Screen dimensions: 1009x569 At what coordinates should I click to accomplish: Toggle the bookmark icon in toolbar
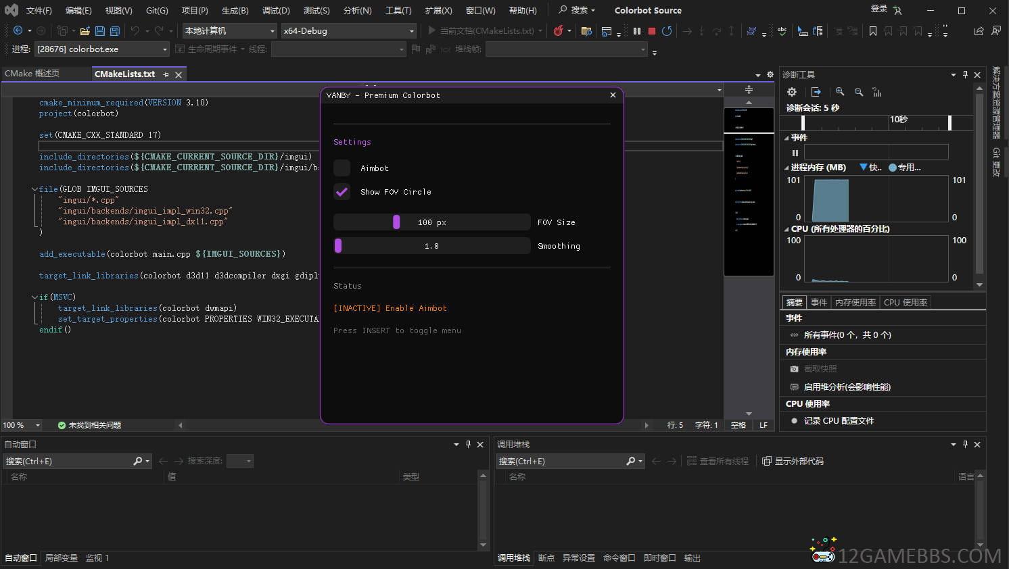(873, 31)
